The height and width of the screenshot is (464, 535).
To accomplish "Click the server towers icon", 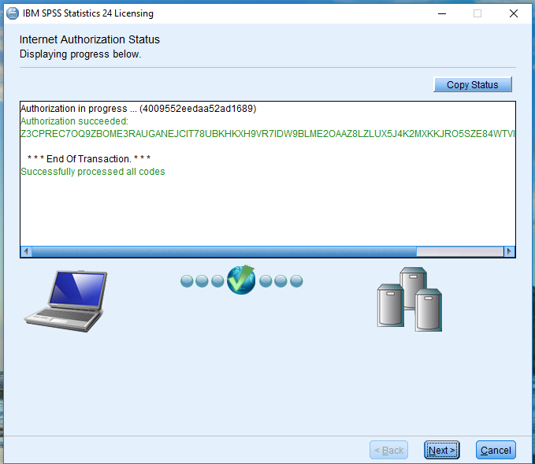I will point(410,299).
